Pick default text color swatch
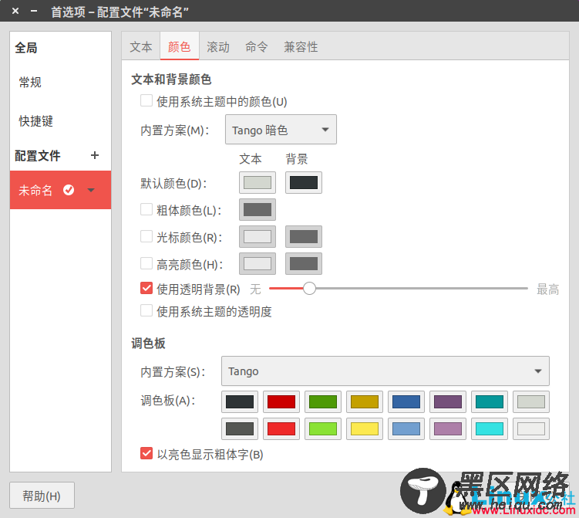The image size is (579, 518). 258,183
